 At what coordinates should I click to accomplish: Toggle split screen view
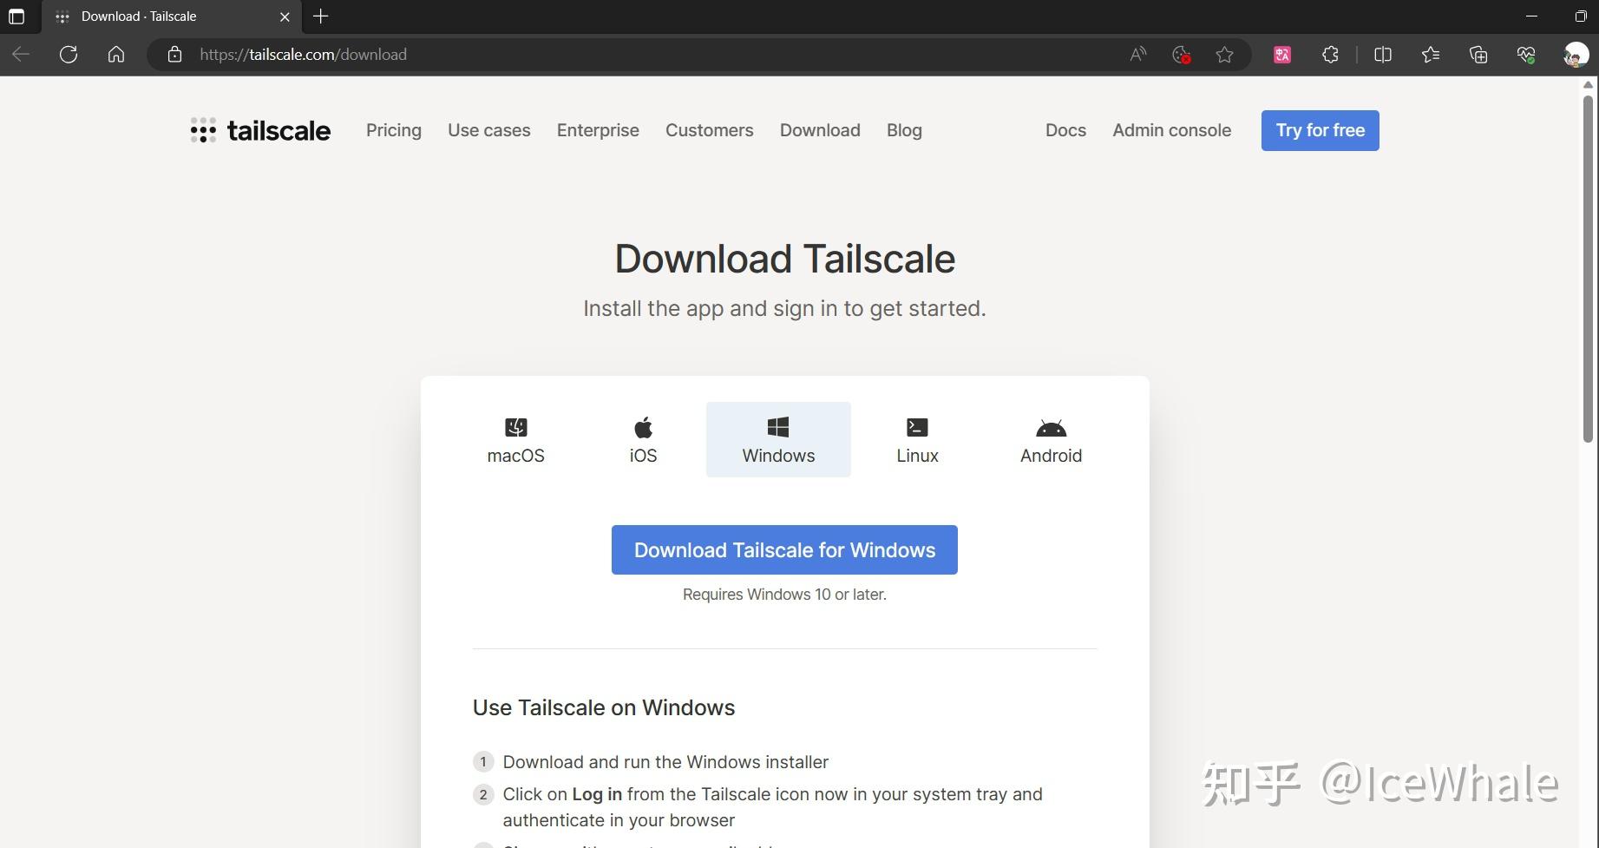click(1383, 55)
